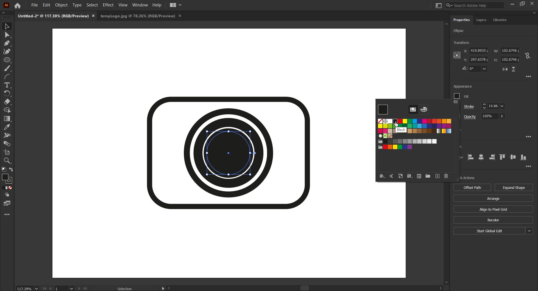Click the Expand Shape button

click(x=514, y=187)
